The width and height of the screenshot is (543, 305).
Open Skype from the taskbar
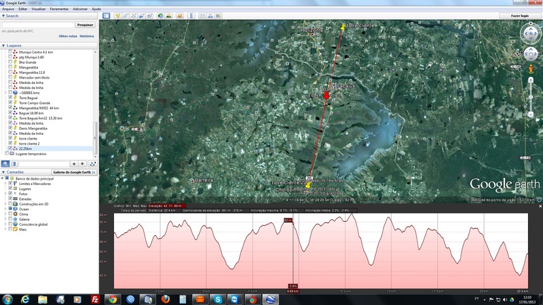pos(217,300)
